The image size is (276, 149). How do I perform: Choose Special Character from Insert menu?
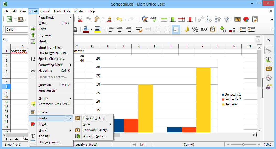52,59
